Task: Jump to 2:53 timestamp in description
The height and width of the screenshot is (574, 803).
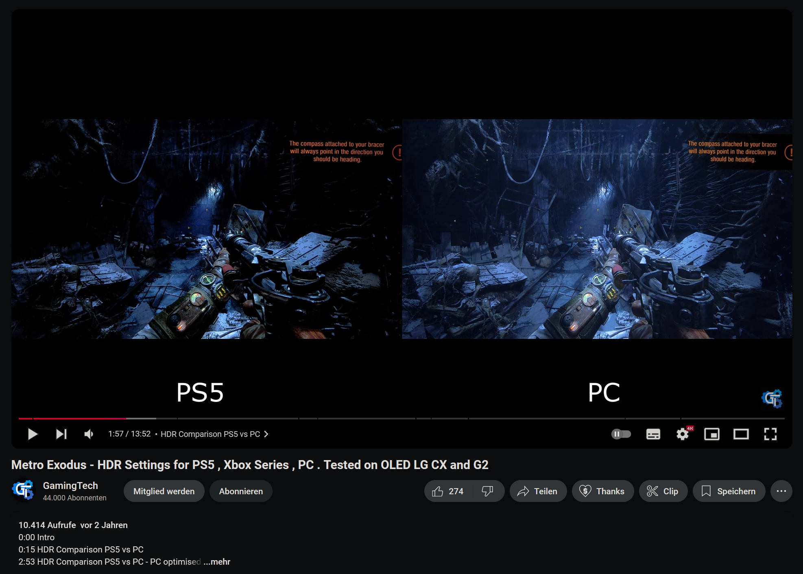Action: tap(26, 562)
